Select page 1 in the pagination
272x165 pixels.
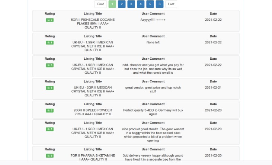coord(112,4)
